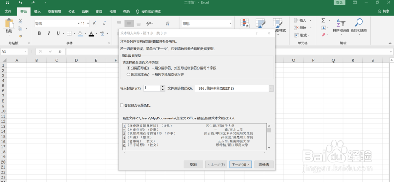Select the Fixed width (固定宽度) radio option
This screenshot has height=182, width=394.
pos(128,74)
